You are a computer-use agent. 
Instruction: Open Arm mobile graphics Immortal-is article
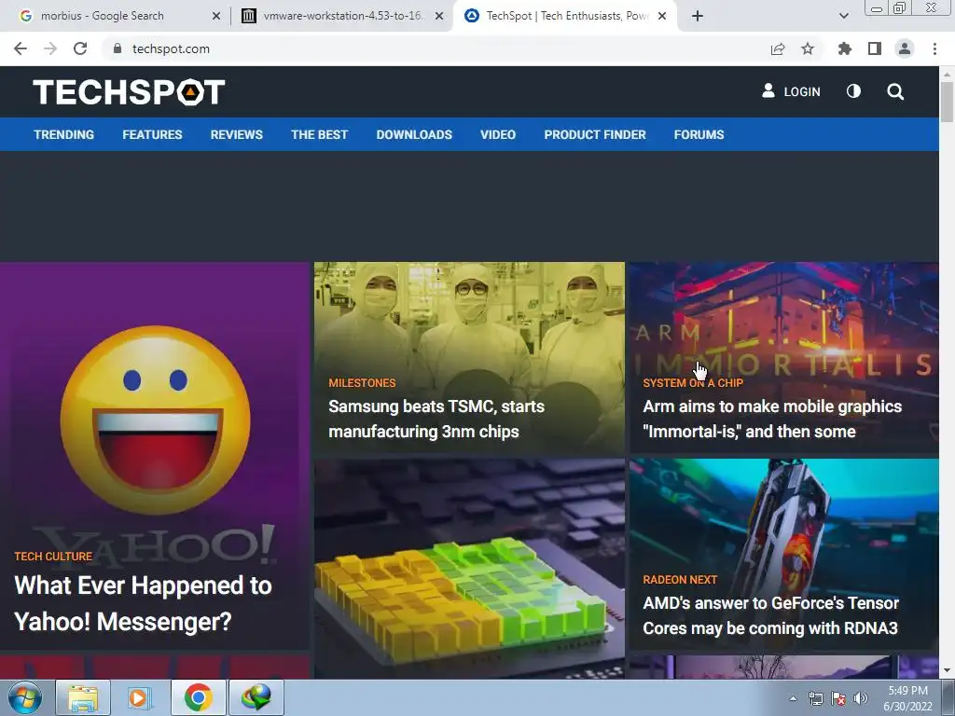click(x=772, y=419)
